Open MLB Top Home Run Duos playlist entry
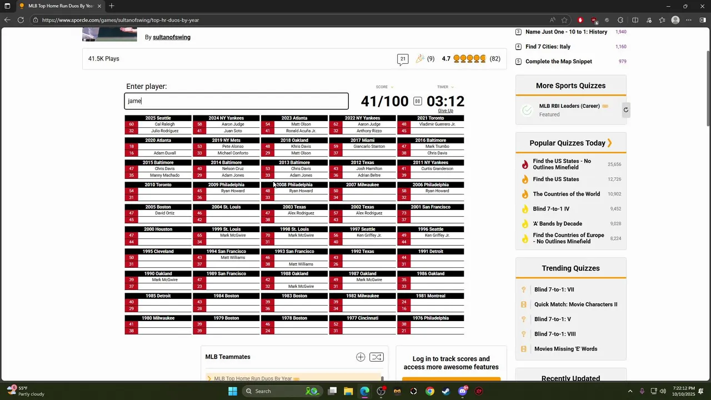 253,378
